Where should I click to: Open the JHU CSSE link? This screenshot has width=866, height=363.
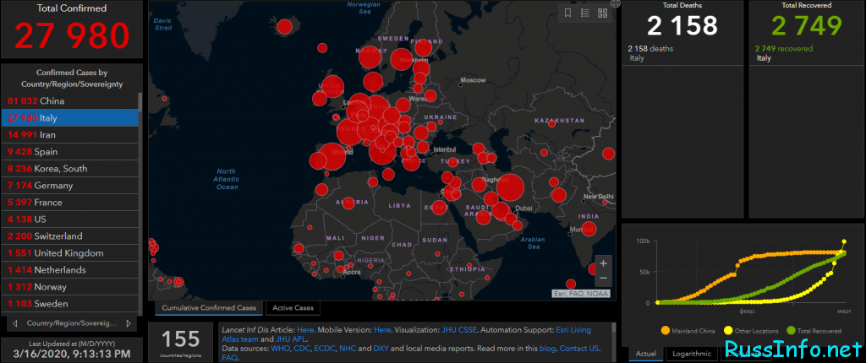pyautogui.click(x=459, y=330)
